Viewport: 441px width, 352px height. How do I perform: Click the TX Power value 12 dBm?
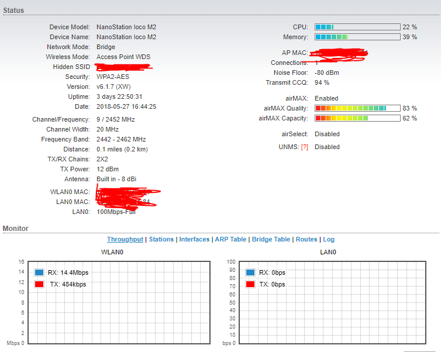[108, 169]
